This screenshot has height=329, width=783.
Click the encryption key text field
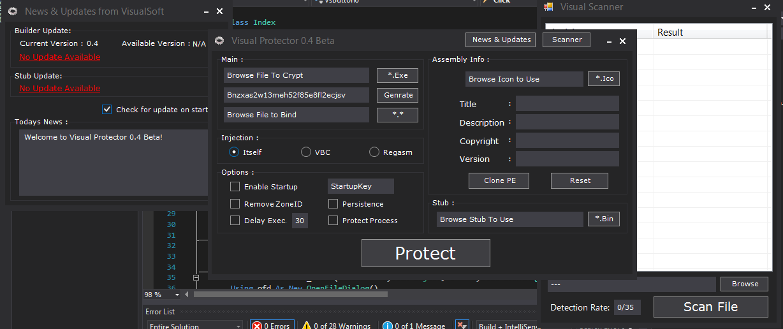pyautogui.click(x=296, y=95)
